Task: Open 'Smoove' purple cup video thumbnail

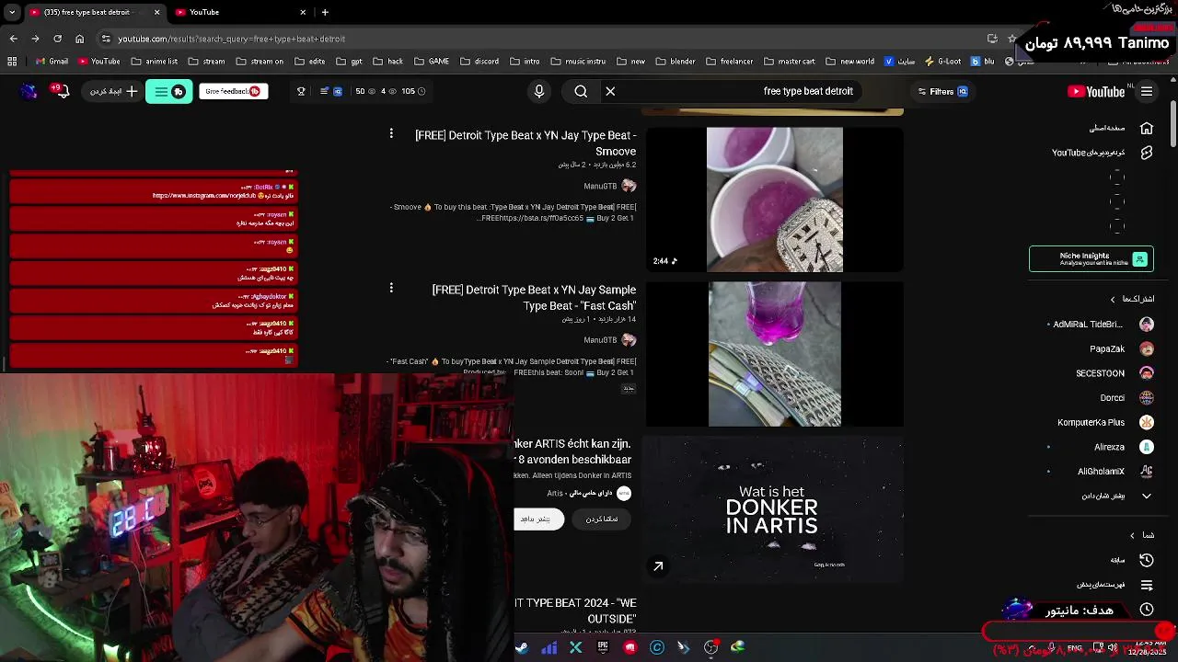Action: [x=775, y=200]
